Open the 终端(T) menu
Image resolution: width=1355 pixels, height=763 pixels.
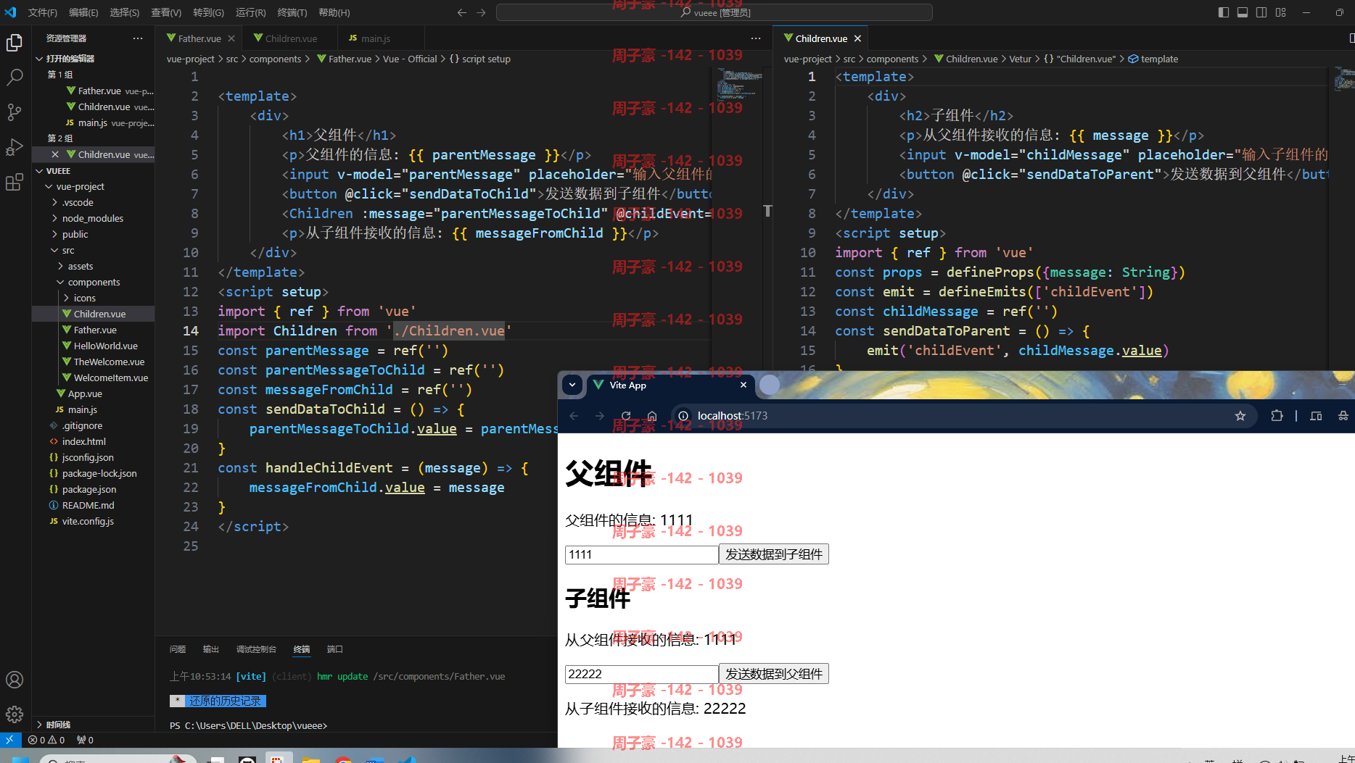point(292,12)
